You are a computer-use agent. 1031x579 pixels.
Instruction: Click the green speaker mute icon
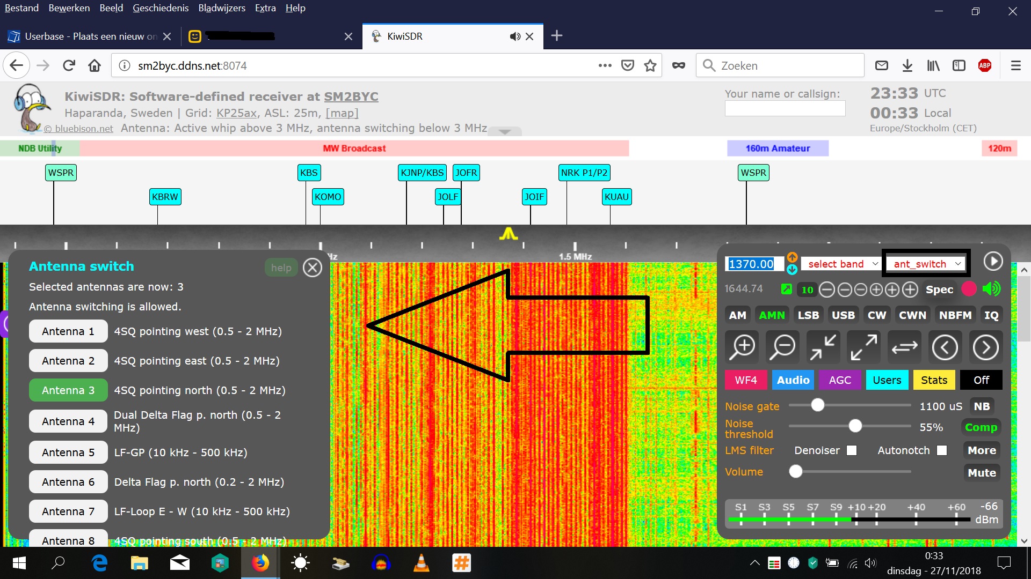[x=991, y=289]
